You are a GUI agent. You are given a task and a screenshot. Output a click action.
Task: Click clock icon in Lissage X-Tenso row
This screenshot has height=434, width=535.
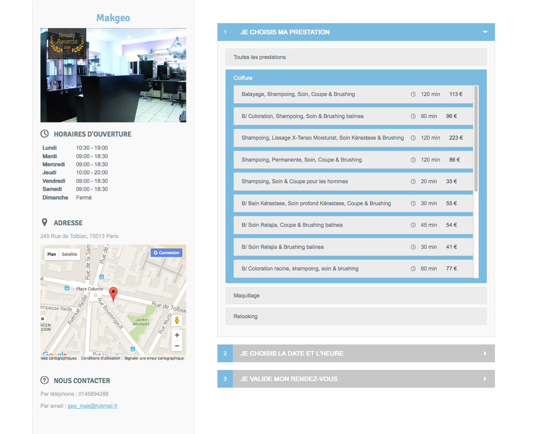[x=413, y=138]
